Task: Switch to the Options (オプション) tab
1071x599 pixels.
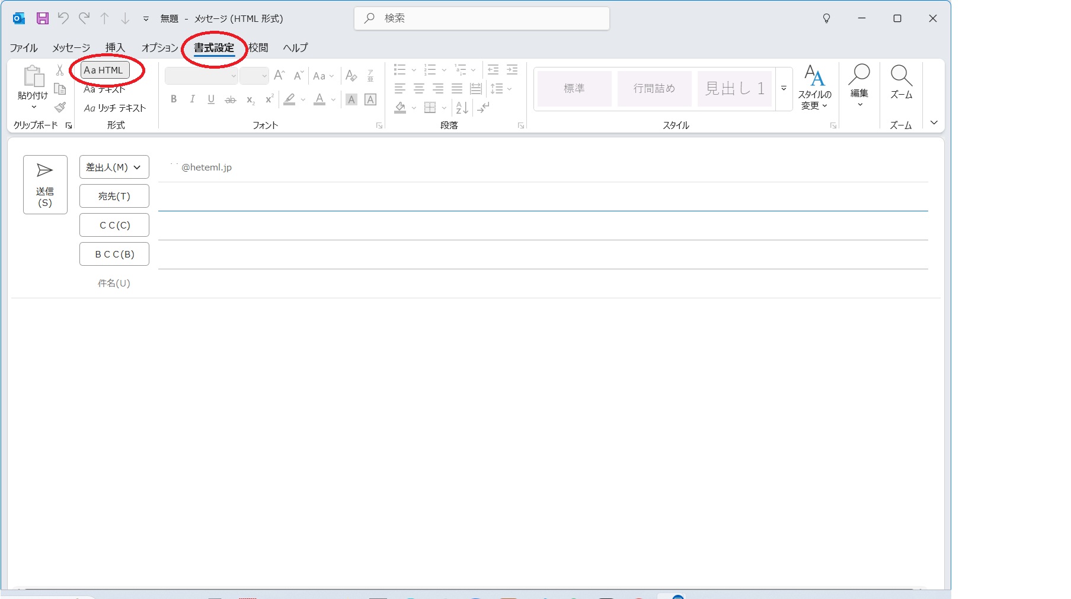Action: tap(159, 48)
